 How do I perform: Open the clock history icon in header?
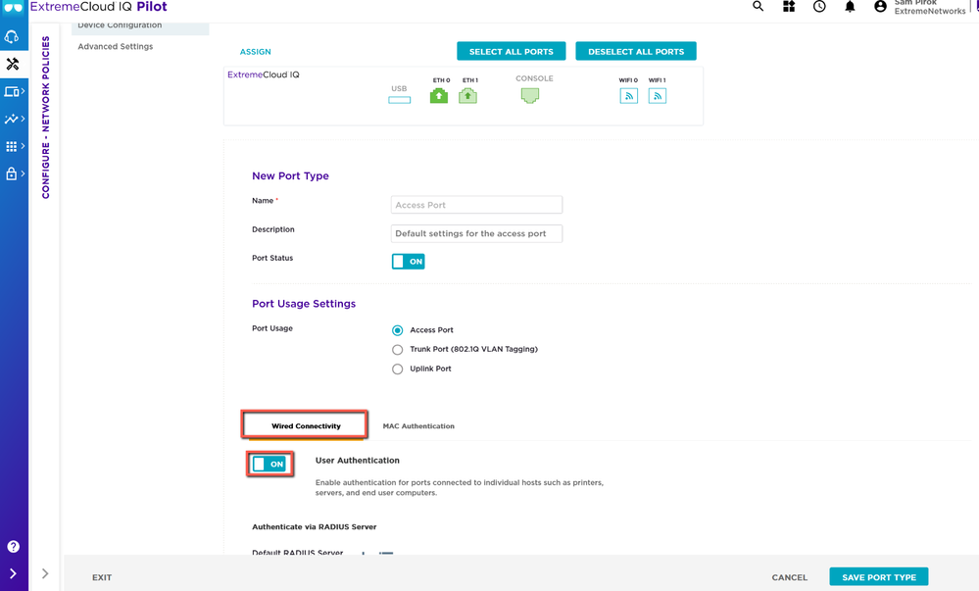819,7
